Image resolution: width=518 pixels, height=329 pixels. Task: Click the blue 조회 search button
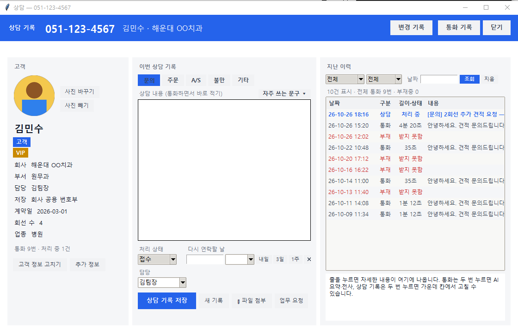[x=469, y=79]
